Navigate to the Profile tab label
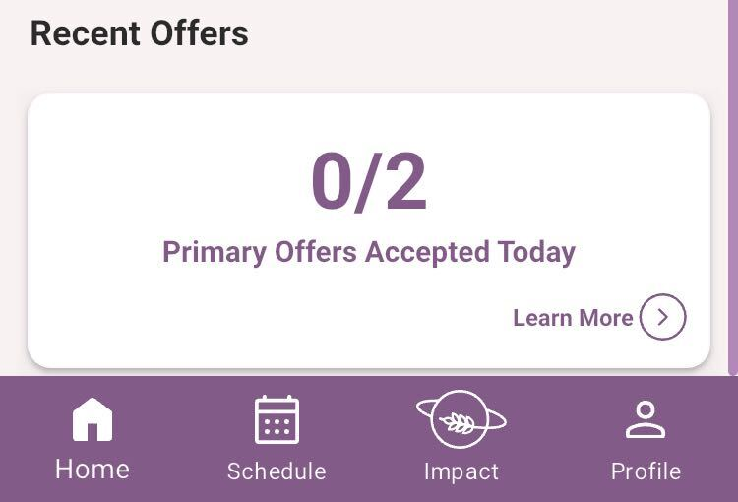Screen dimensions: 738x502 pyautogui.click(x=646, y=471)
